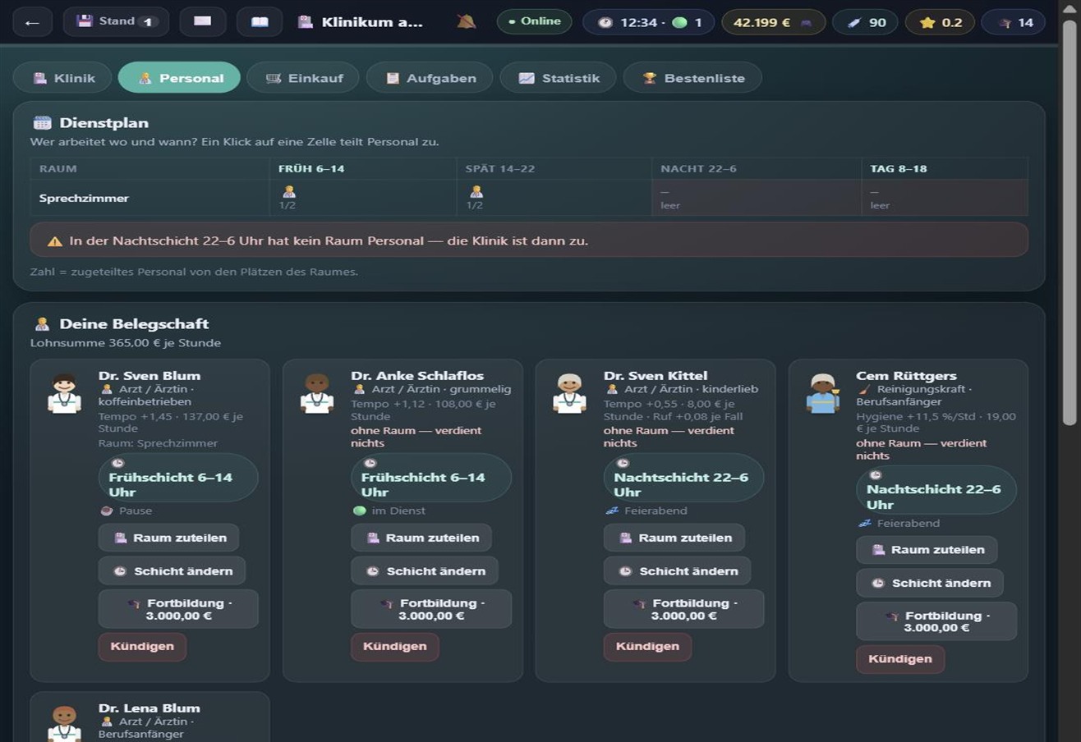Buy Fortbildung for Dr. Sven Blum
Image resolution: width=1081 pixels, height=742 pixels.
point(178,609)
